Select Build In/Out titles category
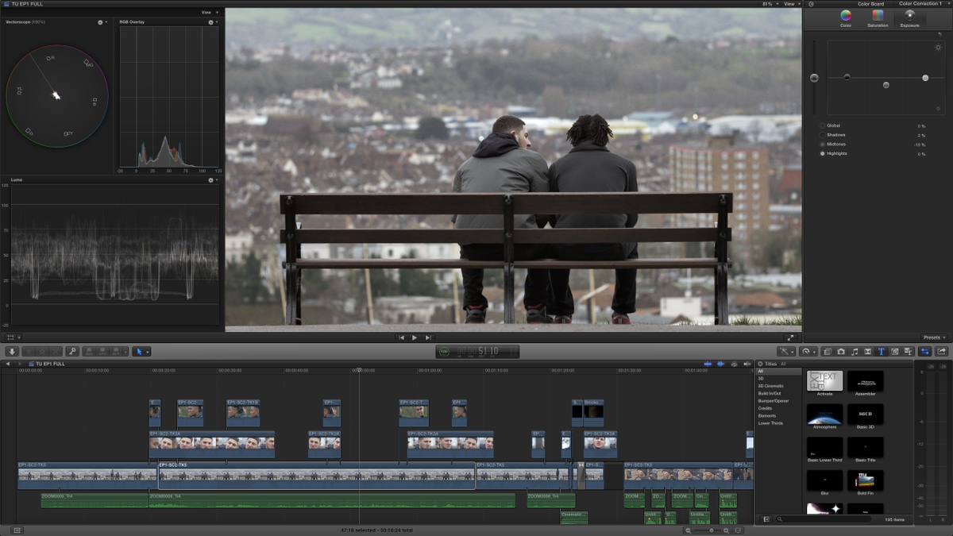The width and height of the screenshot is (953, 536). tap(770, 393)
